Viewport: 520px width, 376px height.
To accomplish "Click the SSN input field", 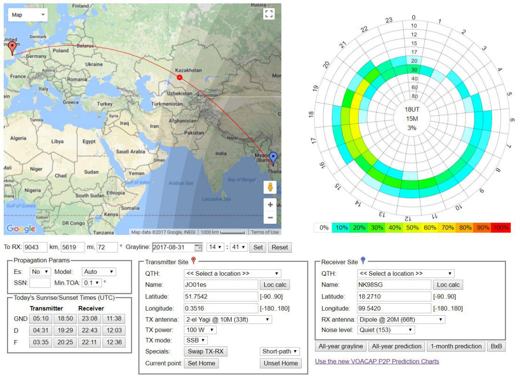I will tap(40, 283).
